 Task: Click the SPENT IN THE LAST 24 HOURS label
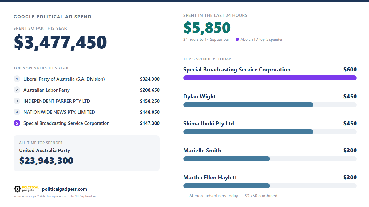pos(215,15)
